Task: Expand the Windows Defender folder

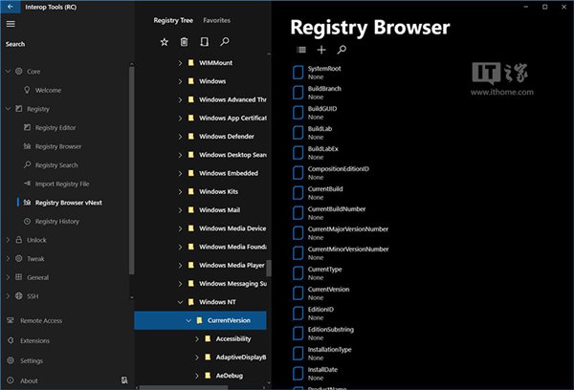Action: [x=180, y=137]
